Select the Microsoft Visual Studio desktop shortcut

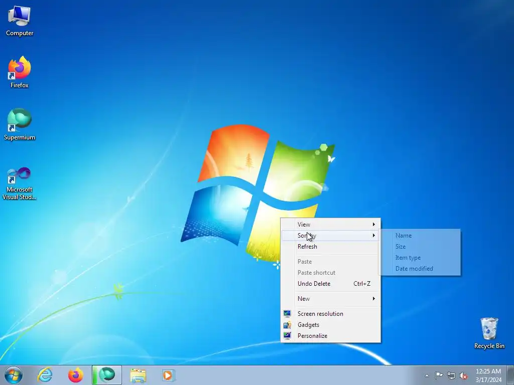click(20, 183)
